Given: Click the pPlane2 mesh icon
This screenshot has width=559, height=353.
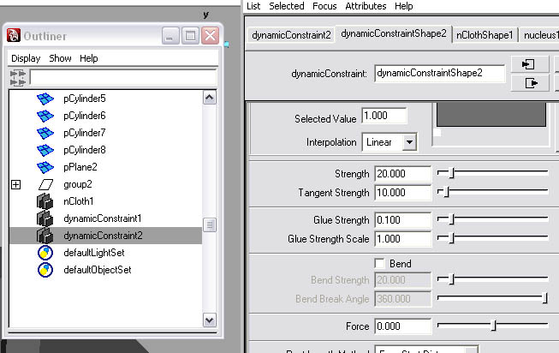Looking at the screenshot, I should point(45,167).
